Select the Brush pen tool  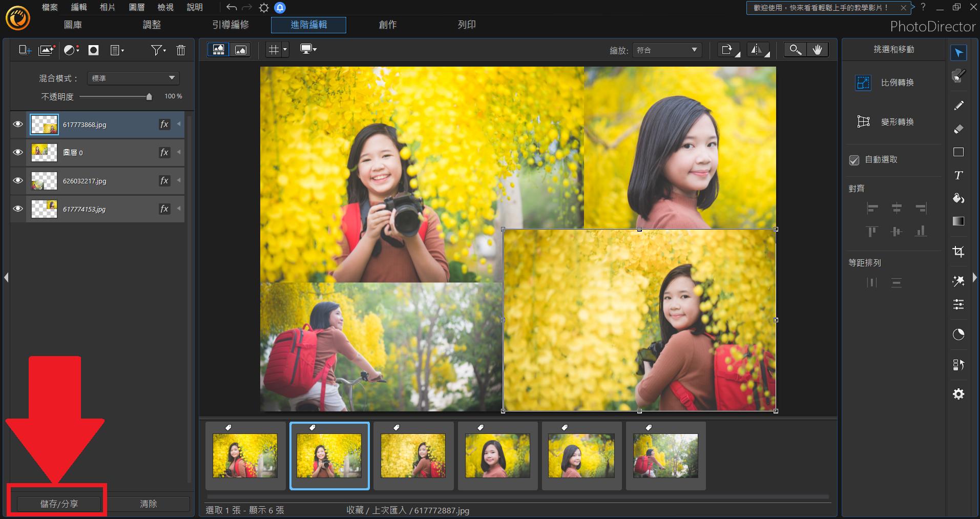958,106
